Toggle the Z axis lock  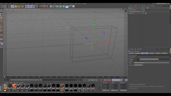33,6
